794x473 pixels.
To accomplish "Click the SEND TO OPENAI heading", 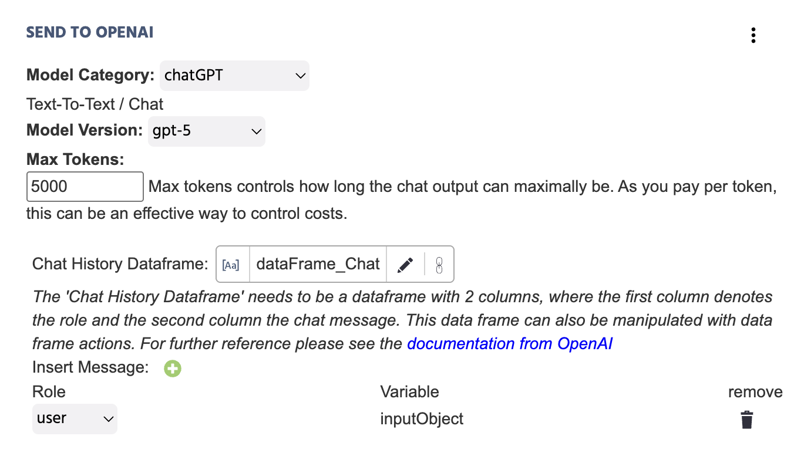I will coord(89,32).
